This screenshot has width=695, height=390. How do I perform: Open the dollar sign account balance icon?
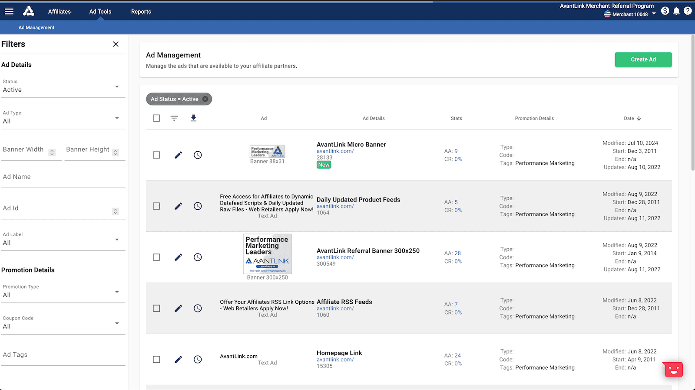pyautogui.click(x=665, y=11)
